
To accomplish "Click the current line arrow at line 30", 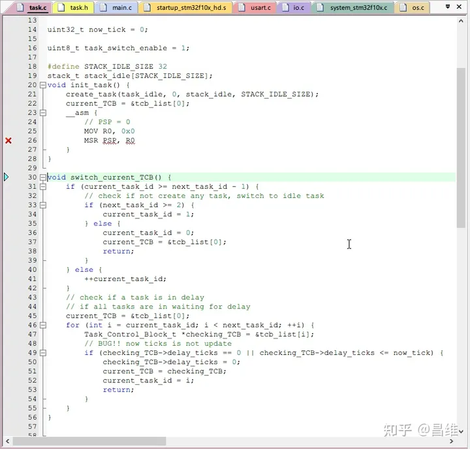I will click(7, 177).
